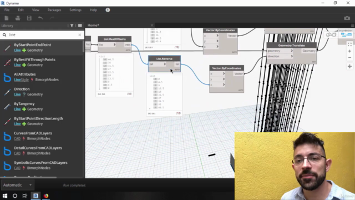Screen dimensions: 355x200
Task: Click the Undo arrow icon
Action: click(x=40, y=18)
